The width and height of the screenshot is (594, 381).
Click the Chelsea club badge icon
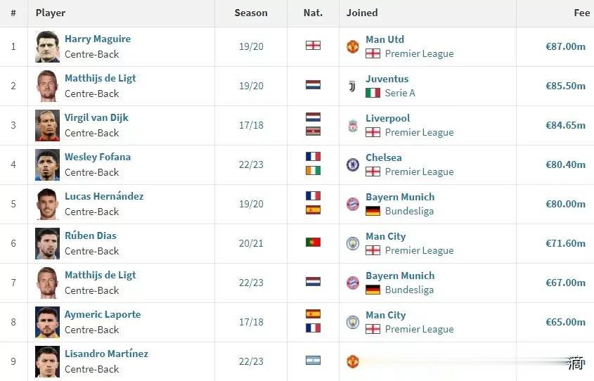tap(353, 164)
